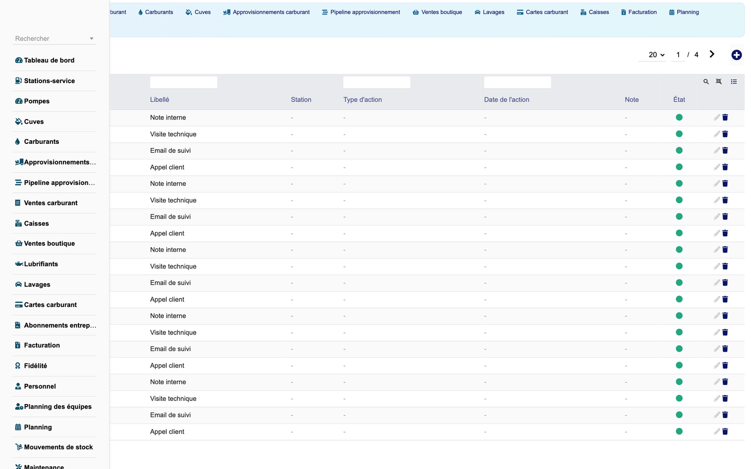The height and width of the screenshot is (469, 751).
Task: Open Pipeline approvisionnement top tab
Action: (361, 12)
